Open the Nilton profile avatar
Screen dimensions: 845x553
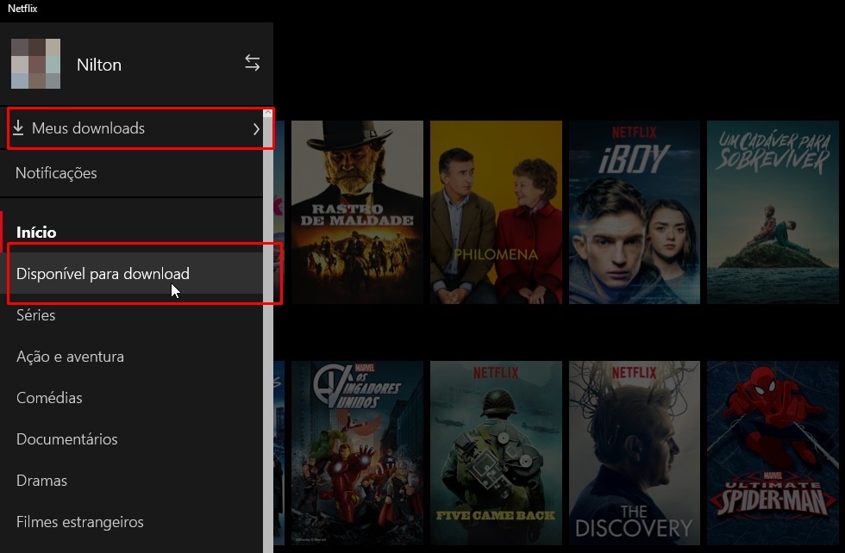(x=35, y=64)
